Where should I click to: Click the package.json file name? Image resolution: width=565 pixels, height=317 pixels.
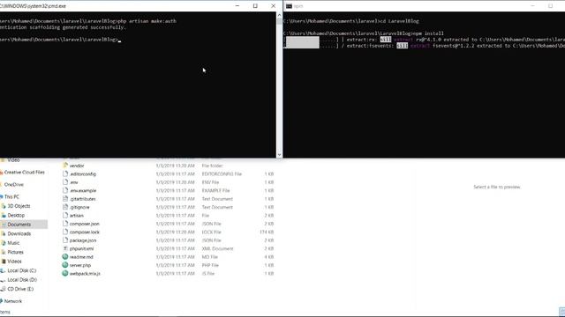[x=83, y=240]
